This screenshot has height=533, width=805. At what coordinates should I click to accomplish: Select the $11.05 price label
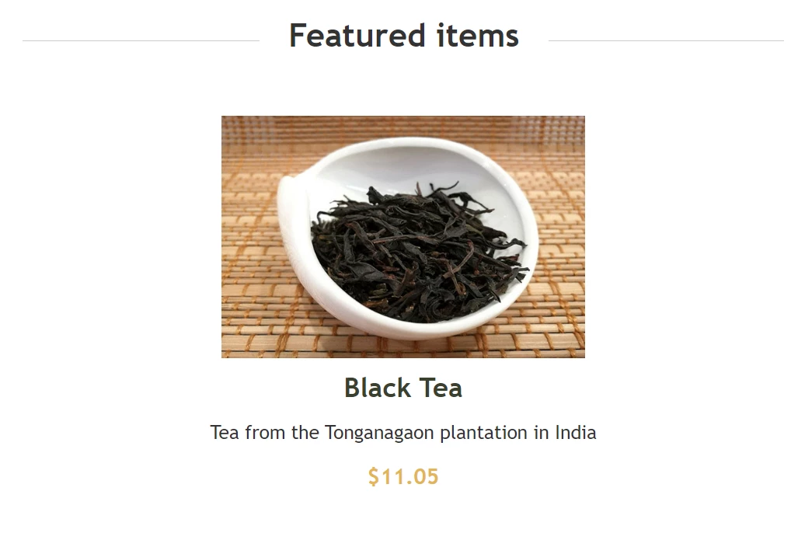click(403, 476)
